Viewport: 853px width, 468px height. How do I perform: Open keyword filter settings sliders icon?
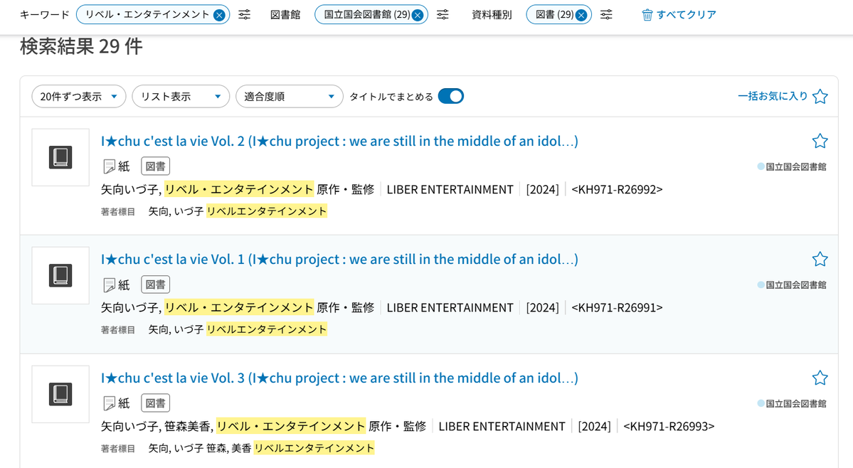[245, 15]
